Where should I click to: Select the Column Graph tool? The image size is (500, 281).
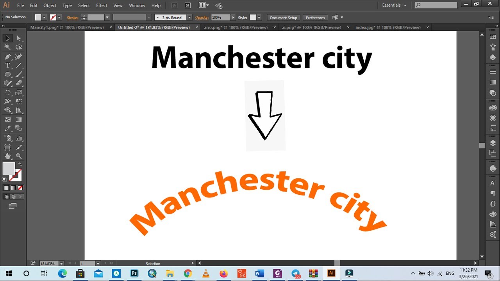(x=19, y=138)
